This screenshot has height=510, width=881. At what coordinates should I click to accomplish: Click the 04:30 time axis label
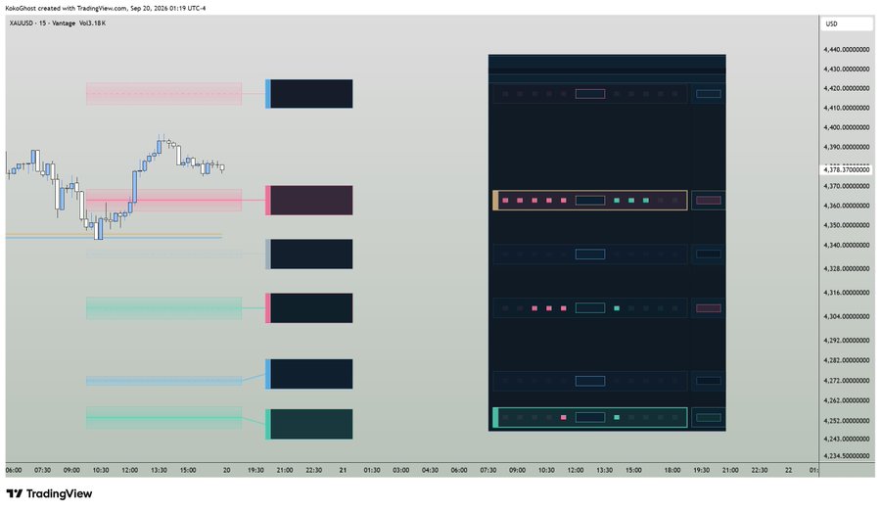[x=430, y=470]
